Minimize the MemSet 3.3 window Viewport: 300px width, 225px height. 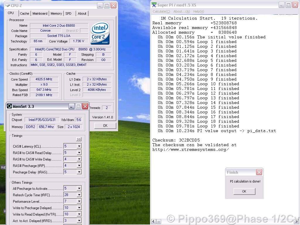coord(71,106)
